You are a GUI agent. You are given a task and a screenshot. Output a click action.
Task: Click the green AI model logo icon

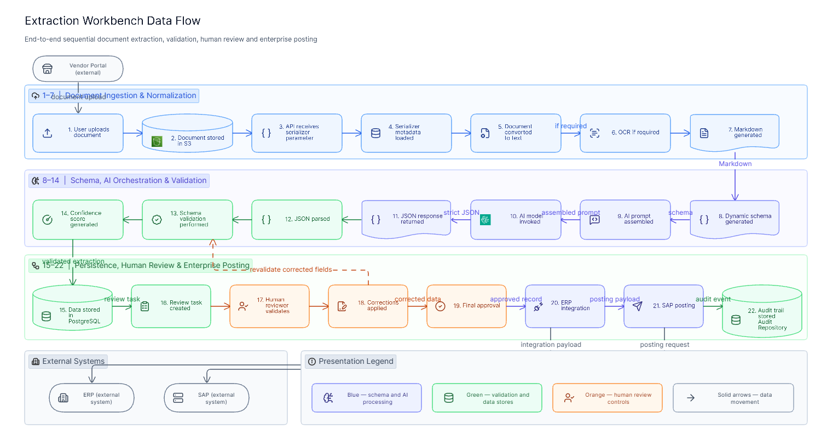click(x=485, y=219)
